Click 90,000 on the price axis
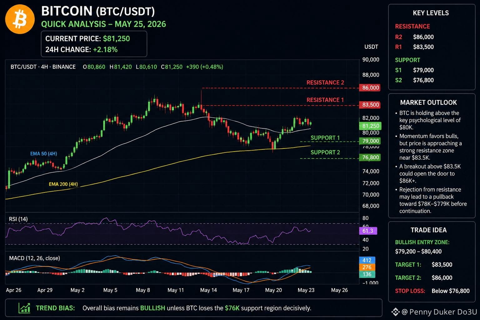 pos(371,60)
